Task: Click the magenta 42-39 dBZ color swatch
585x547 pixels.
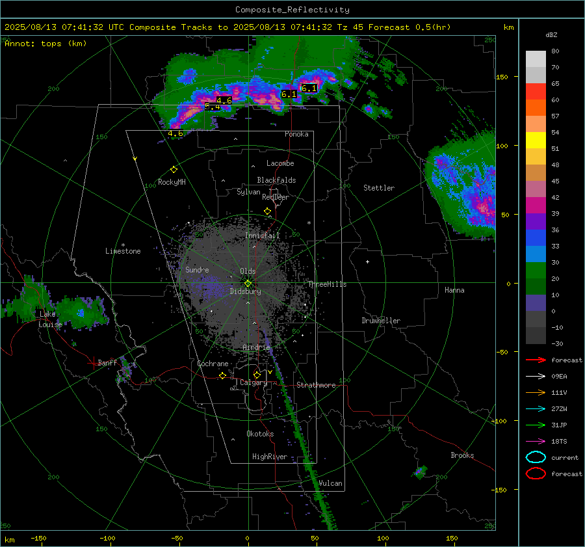Action: (536, 206)
